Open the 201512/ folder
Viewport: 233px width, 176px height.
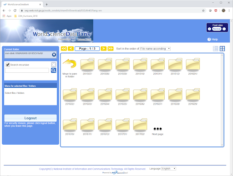coord(175,65)
